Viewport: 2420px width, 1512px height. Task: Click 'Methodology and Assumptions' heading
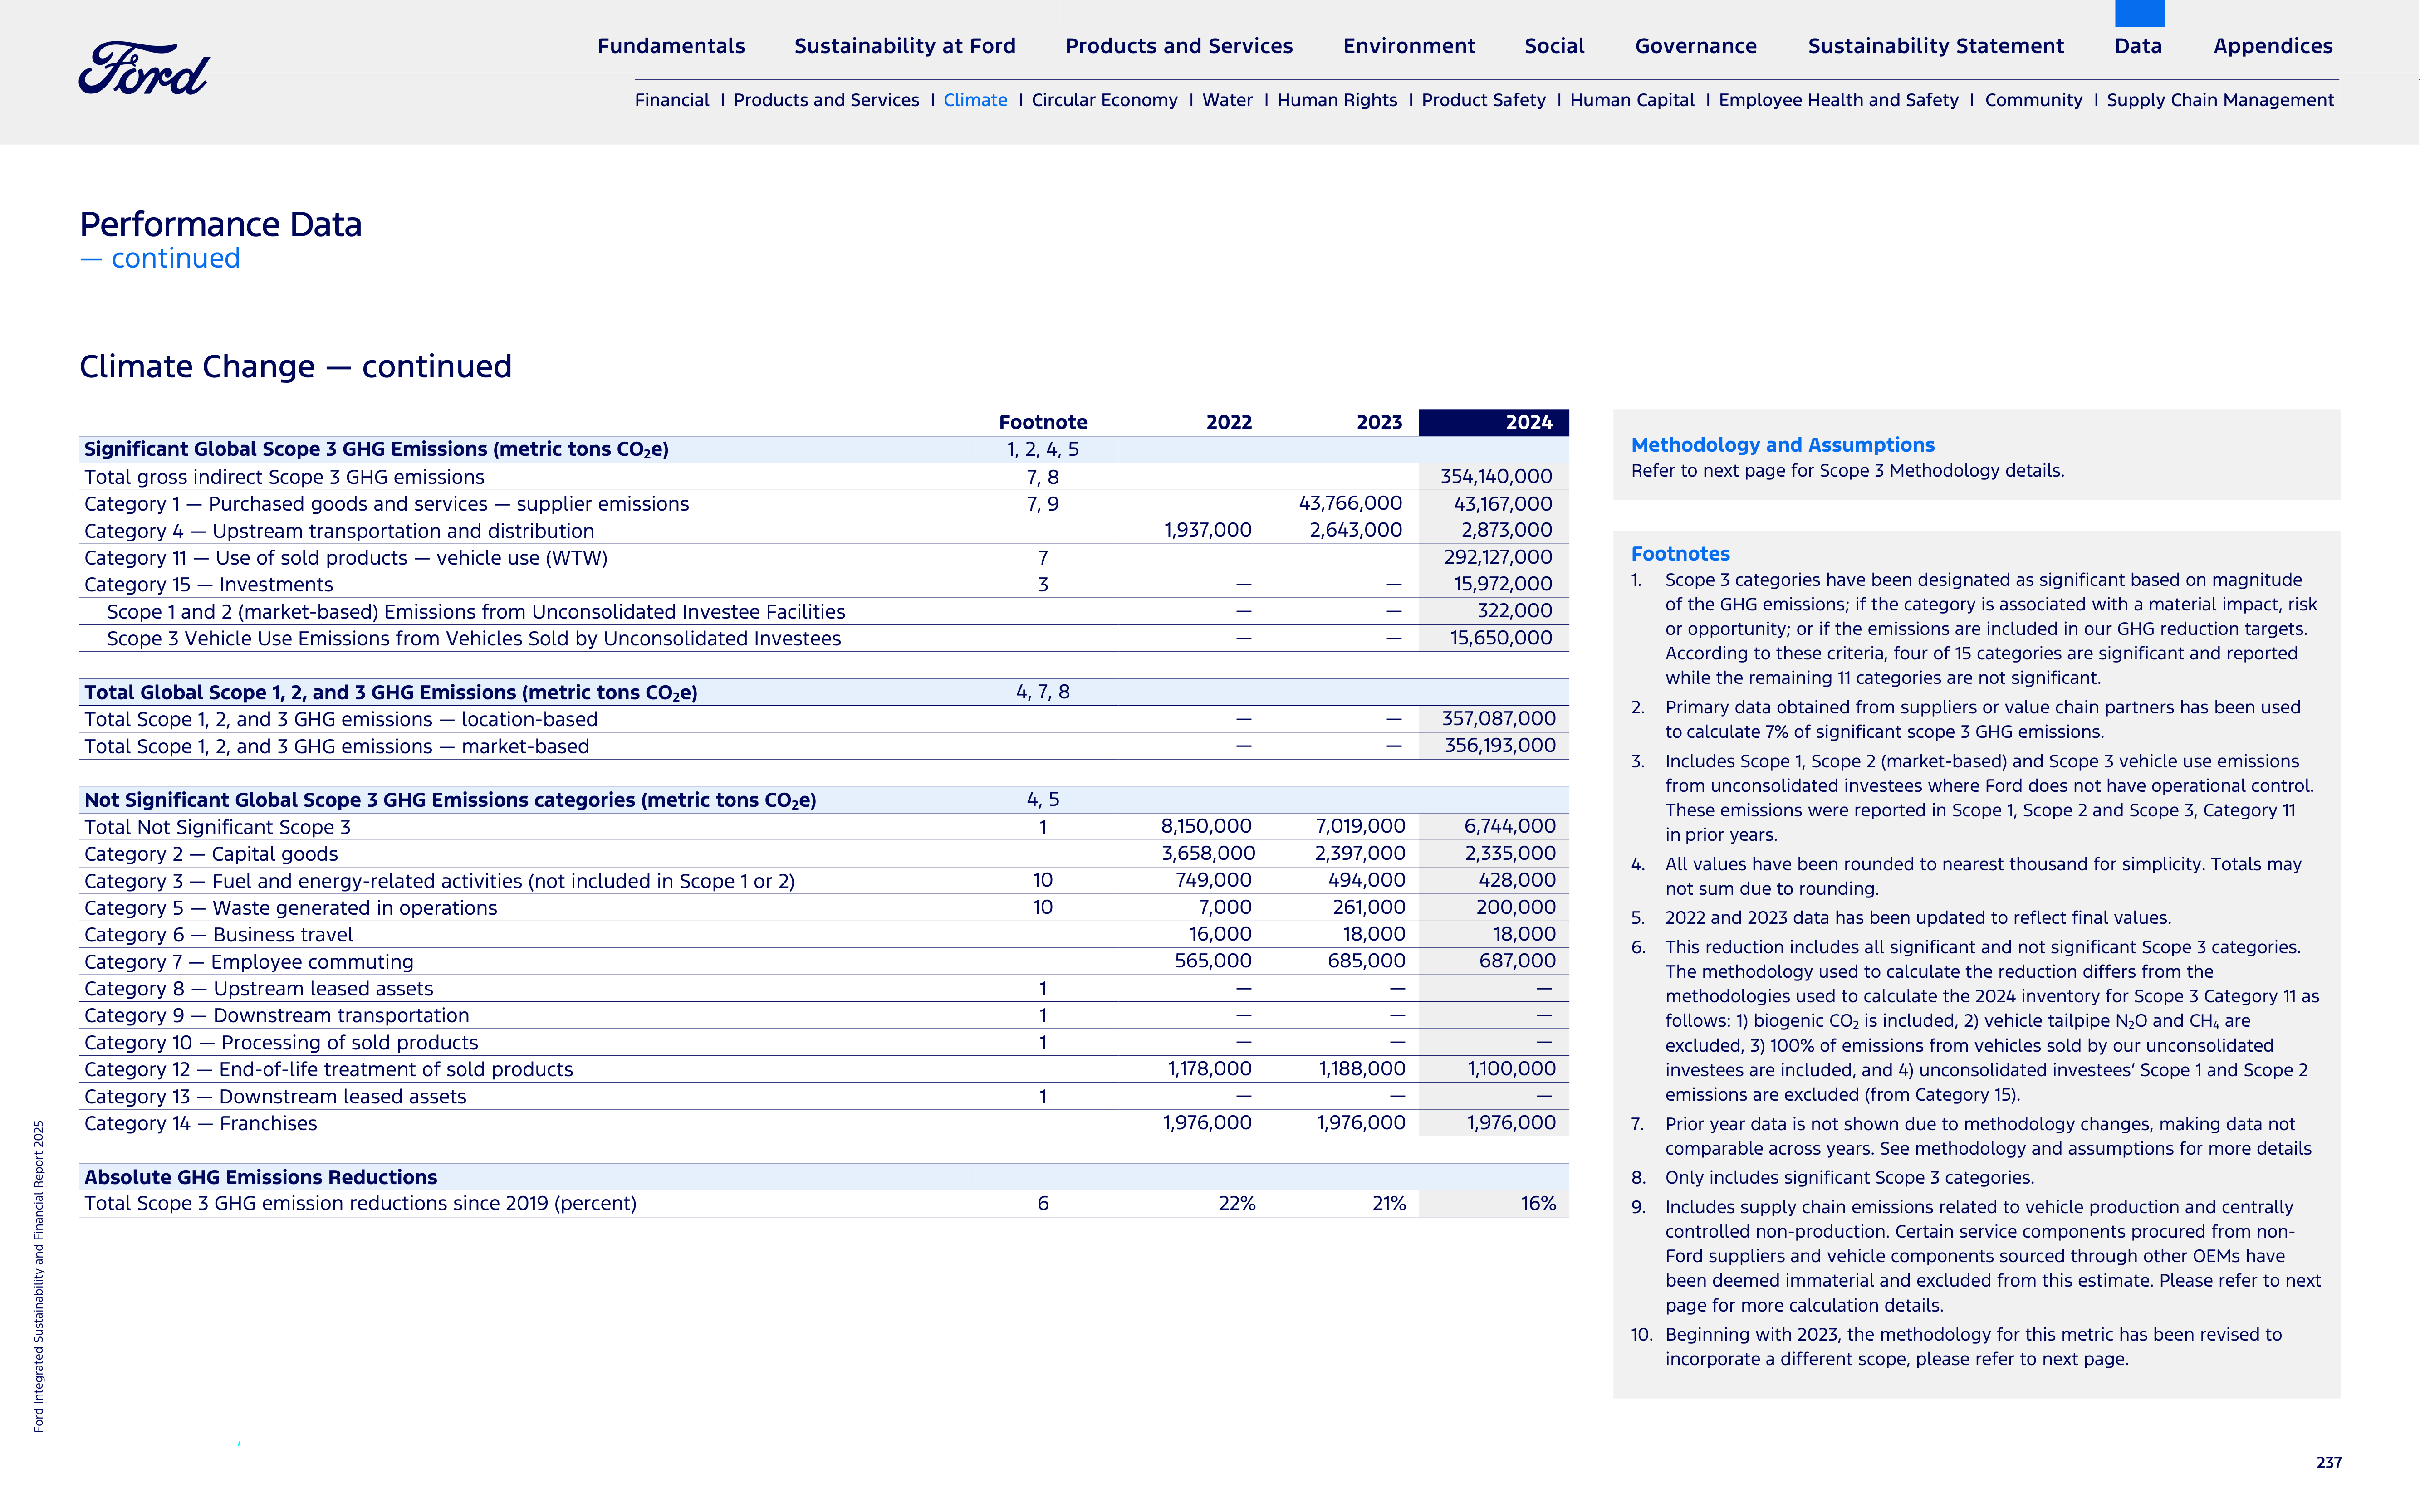pos(1782,445)
